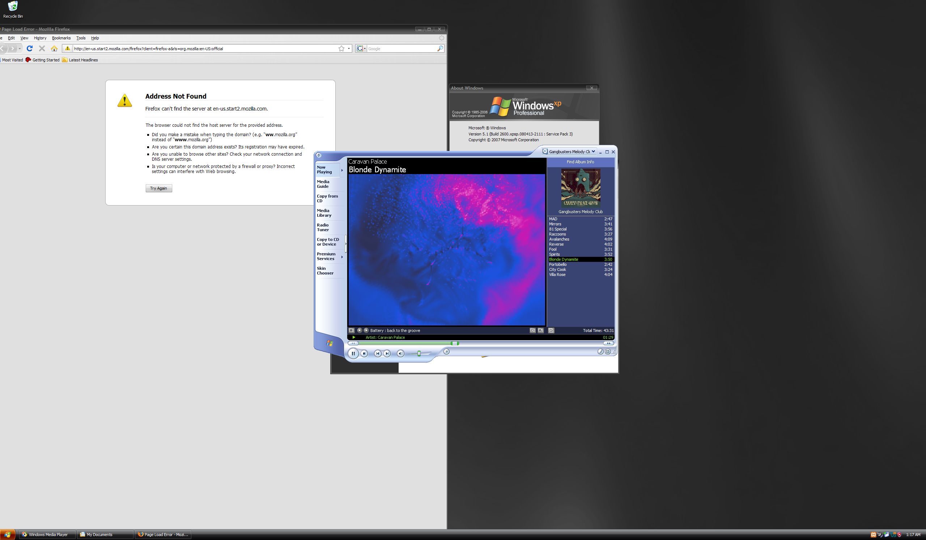Image resolution: width=926 pixels, height=540 pixels.
Task: Open search engine selector dropdown
Action: coord(361,48)
